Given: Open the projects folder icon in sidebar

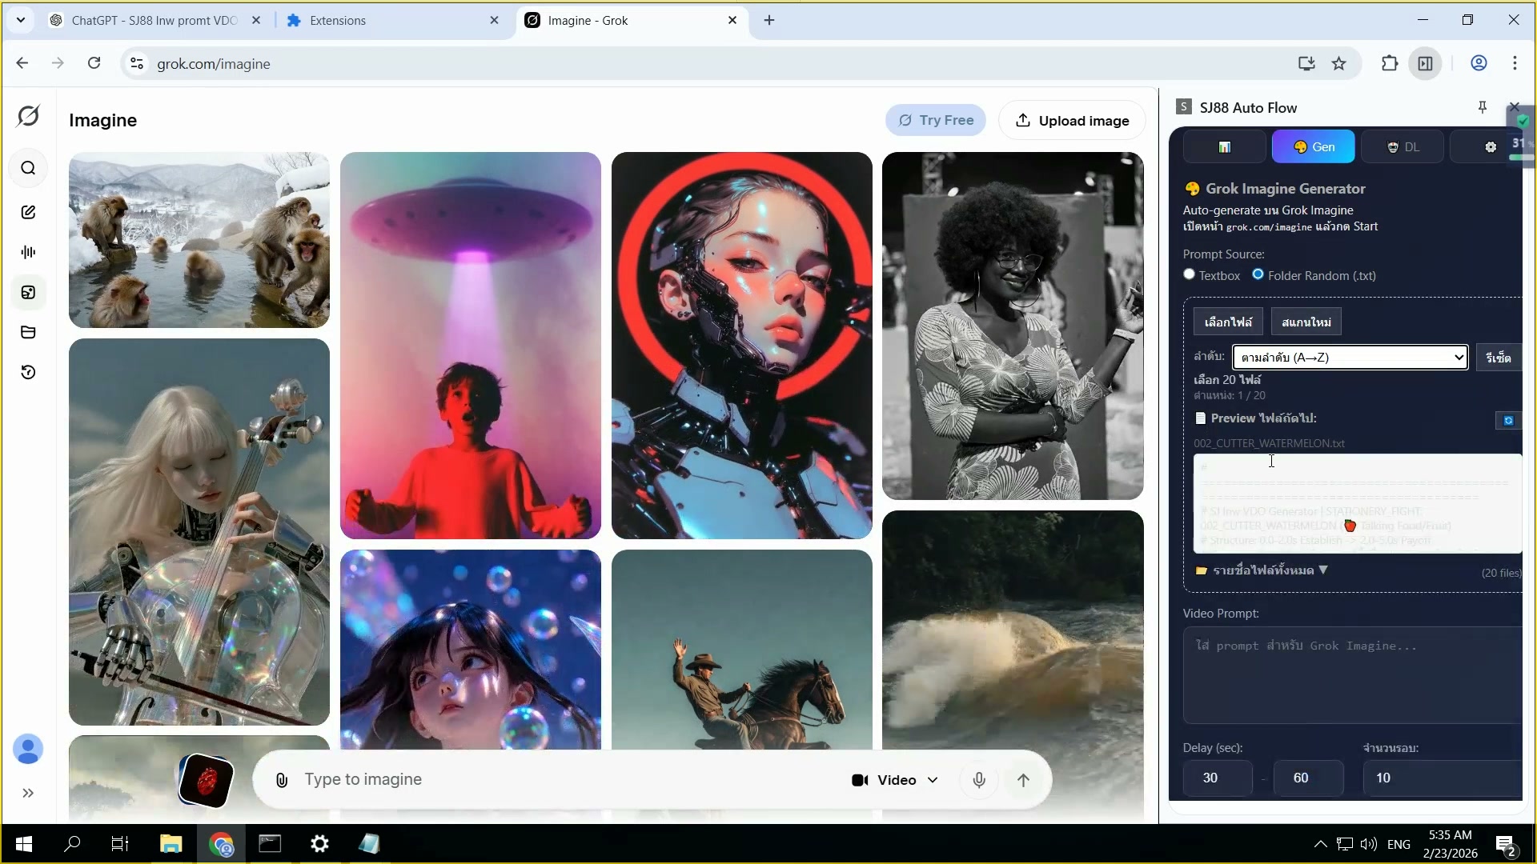Looking at the screenshot, I should tap(29, 332).
